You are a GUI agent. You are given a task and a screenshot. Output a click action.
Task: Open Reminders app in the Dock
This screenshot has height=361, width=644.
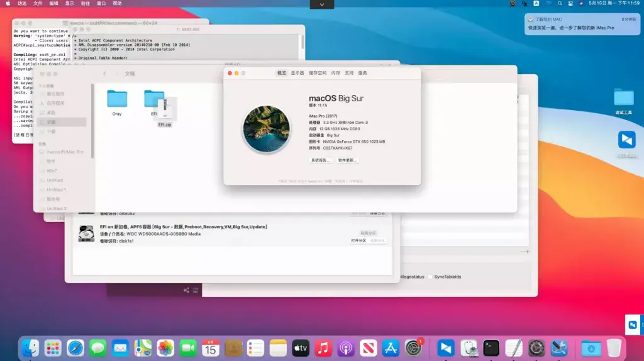(255, 348)
